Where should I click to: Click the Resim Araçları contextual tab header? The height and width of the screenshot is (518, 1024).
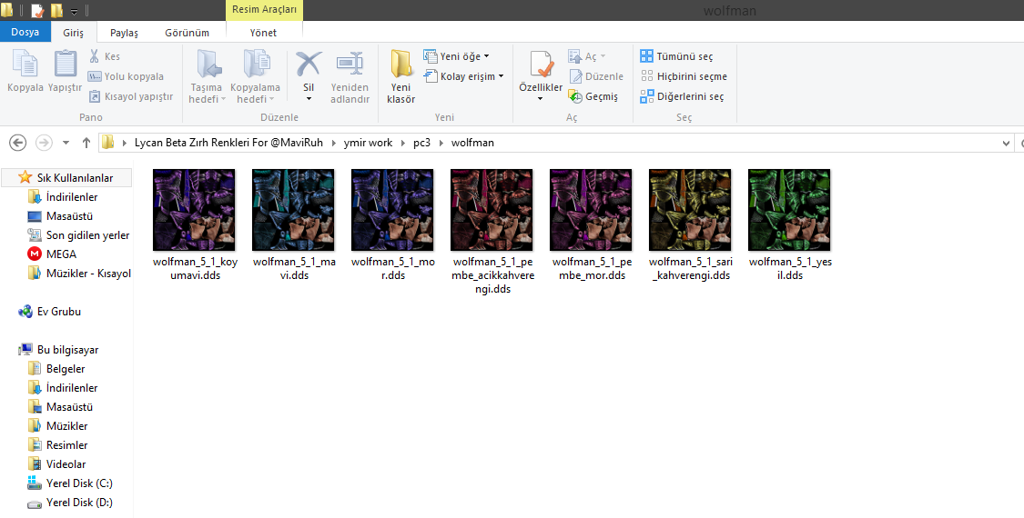point(264,10)
